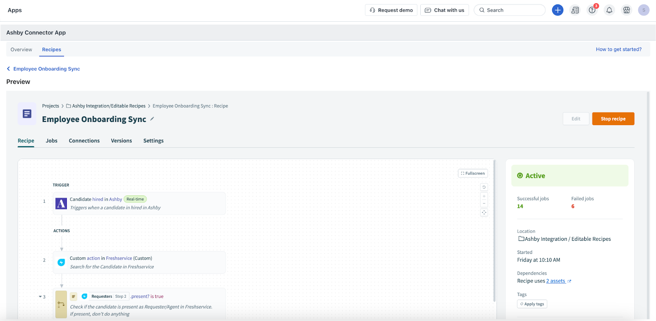This screenshot has width=656, height=321.
Task: Click the Freshservice icon in the IF condition
Action: point(84,296)
